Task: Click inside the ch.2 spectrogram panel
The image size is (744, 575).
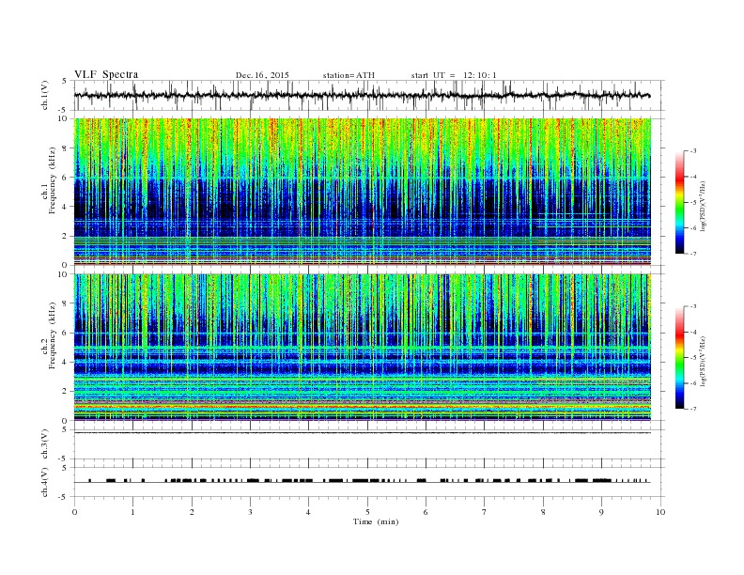Action: tap(363, 348)
